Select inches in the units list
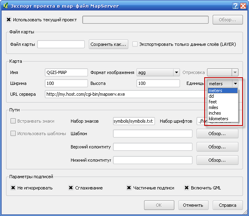 pyautogui.click(x=223, y=113)
